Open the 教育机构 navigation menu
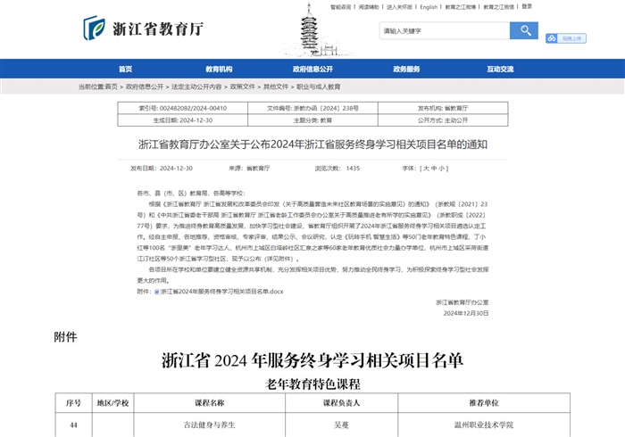This screenshot has width=625, height=437. [219, 69]
